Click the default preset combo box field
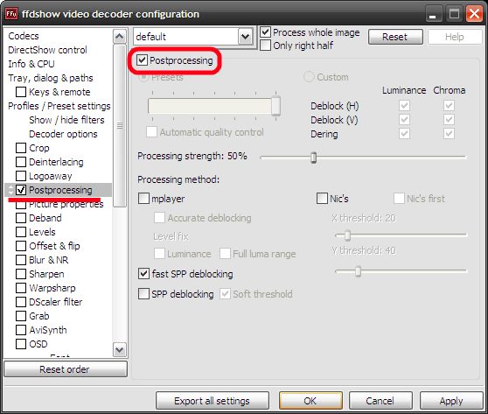The image size is (488, 414). [193, 37]
